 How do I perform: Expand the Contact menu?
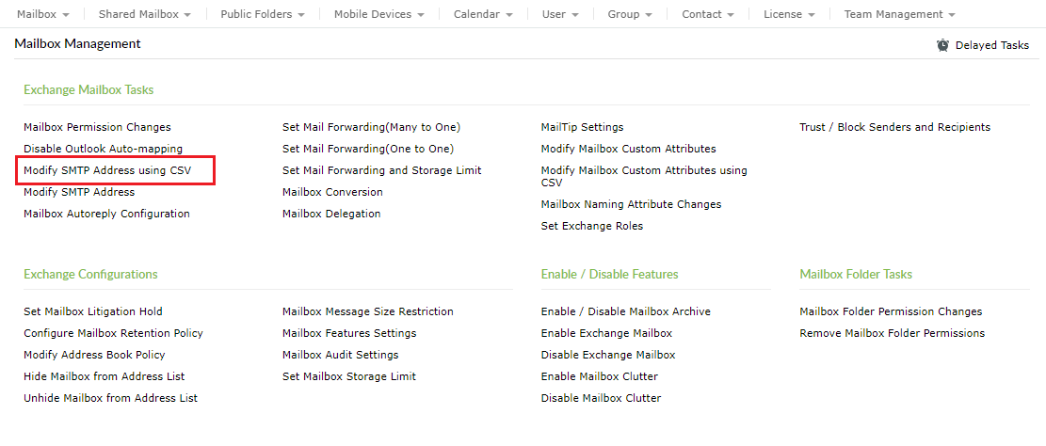point(708,14)
